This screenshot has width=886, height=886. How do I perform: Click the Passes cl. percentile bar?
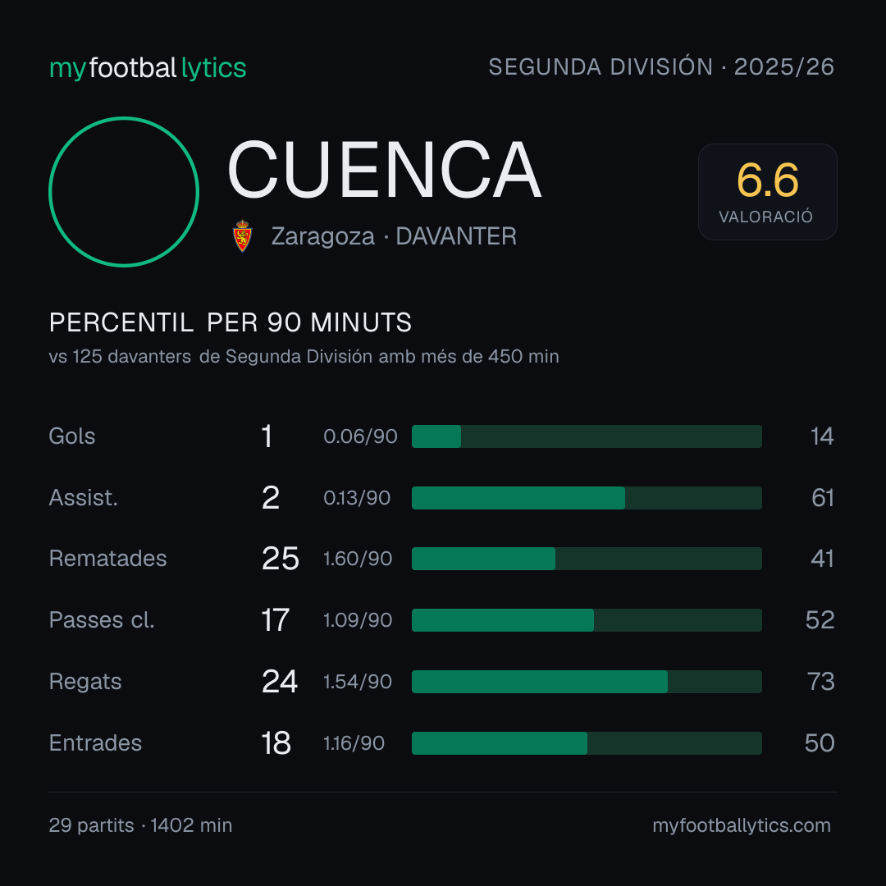pyautogui.click(x=587, y=620)
